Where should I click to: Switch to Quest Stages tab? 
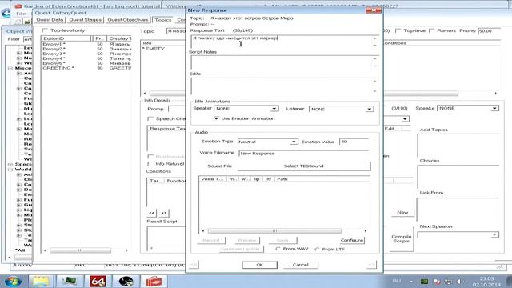[x=86, y=20]
